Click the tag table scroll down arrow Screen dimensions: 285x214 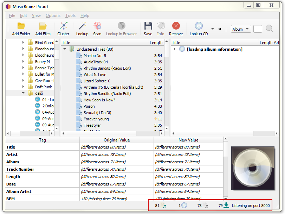(x=226, y=199)
